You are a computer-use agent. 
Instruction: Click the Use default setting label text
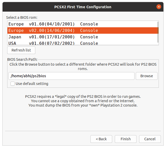(32, 84)
